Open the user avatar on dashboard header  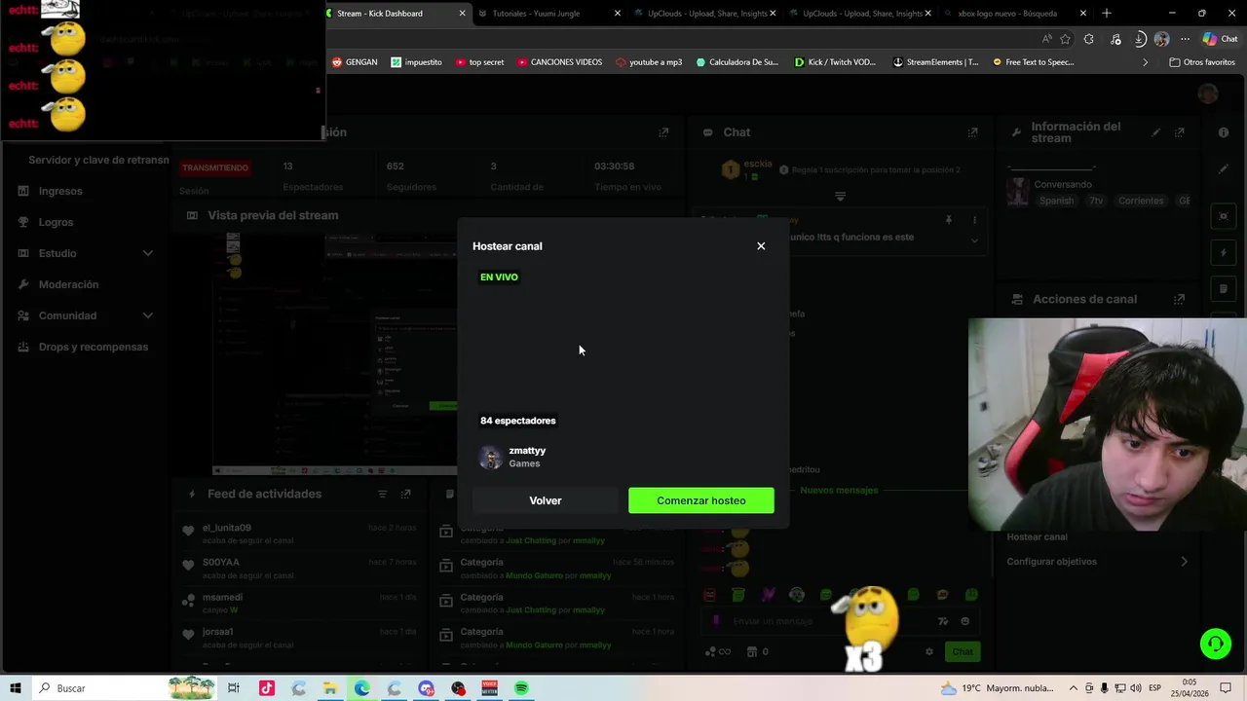pyautogui.click(x=1208, y=93)
